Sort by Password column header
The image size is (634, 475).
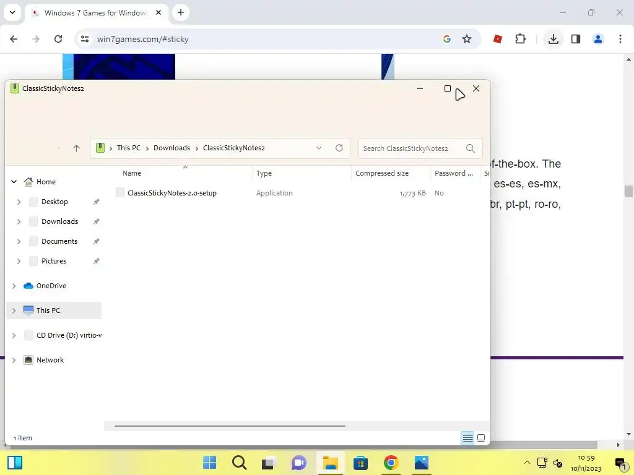pos(455,173)
